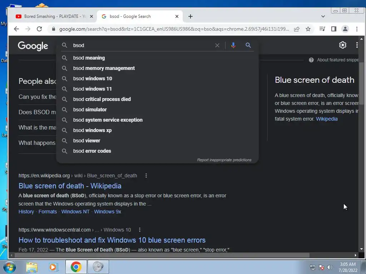Open the Chrome profile avatar
The width and height of the screenshot is (366, 274).
[345, 29]
